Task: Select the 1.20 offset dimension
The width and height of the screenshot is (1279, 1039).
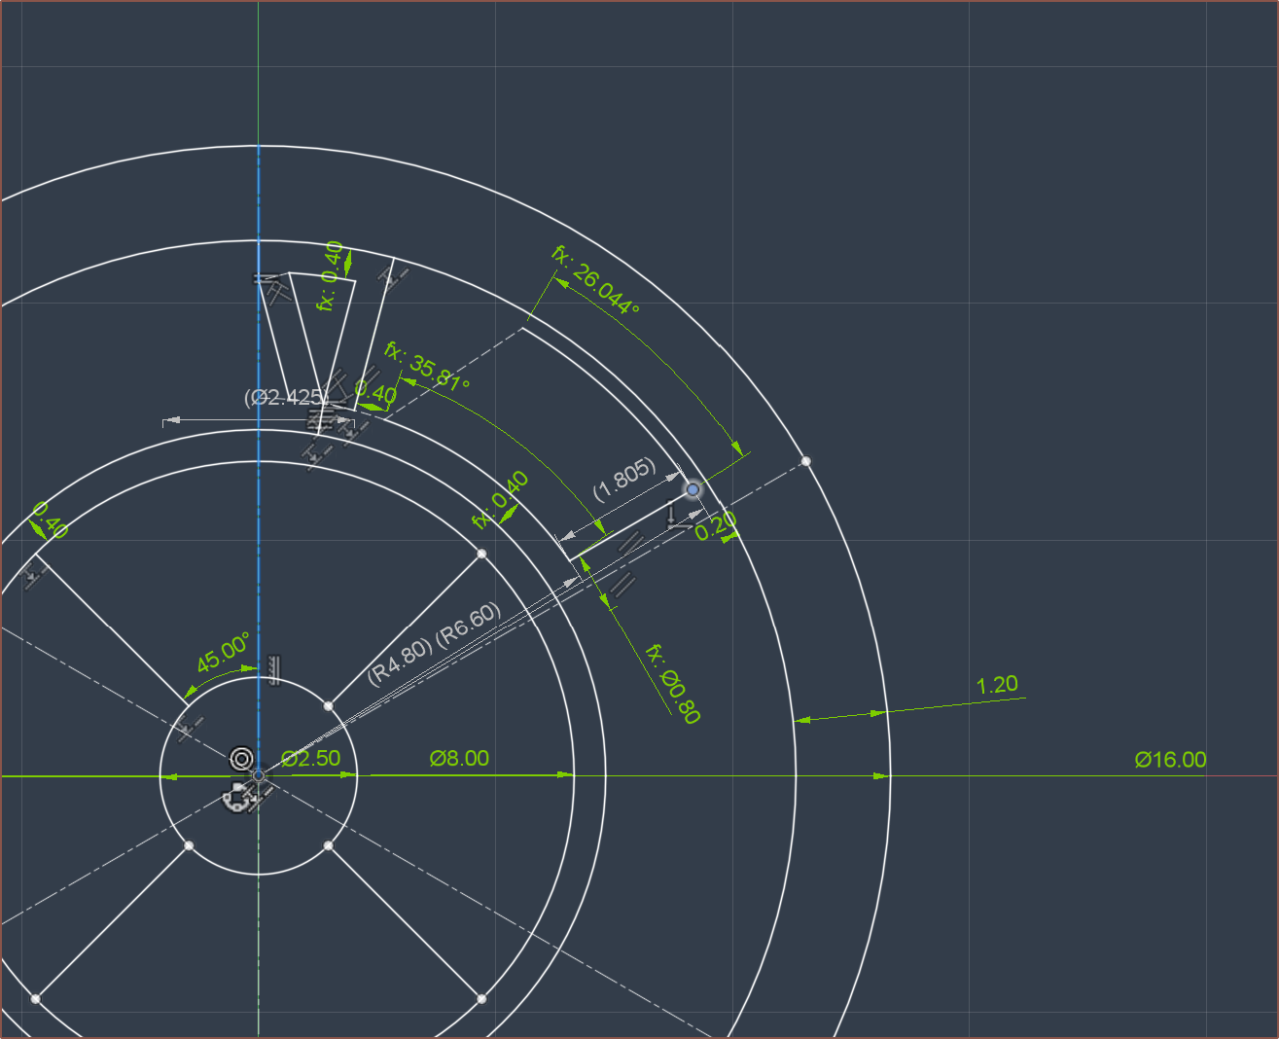Action: click(x=997, y=685)
